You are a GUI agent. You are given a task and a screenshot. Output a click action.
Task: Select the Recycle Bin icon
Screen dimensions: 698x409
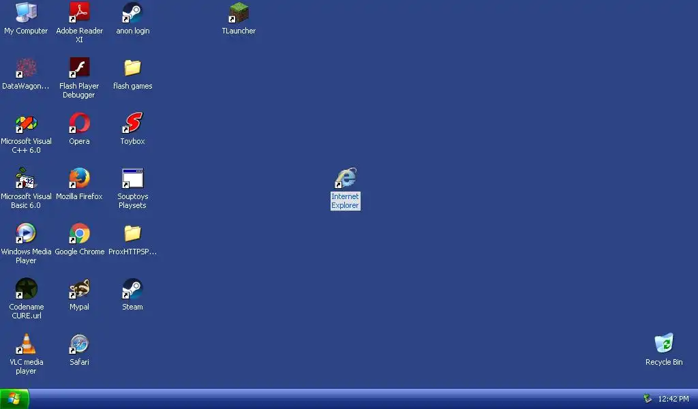[664, 343]
